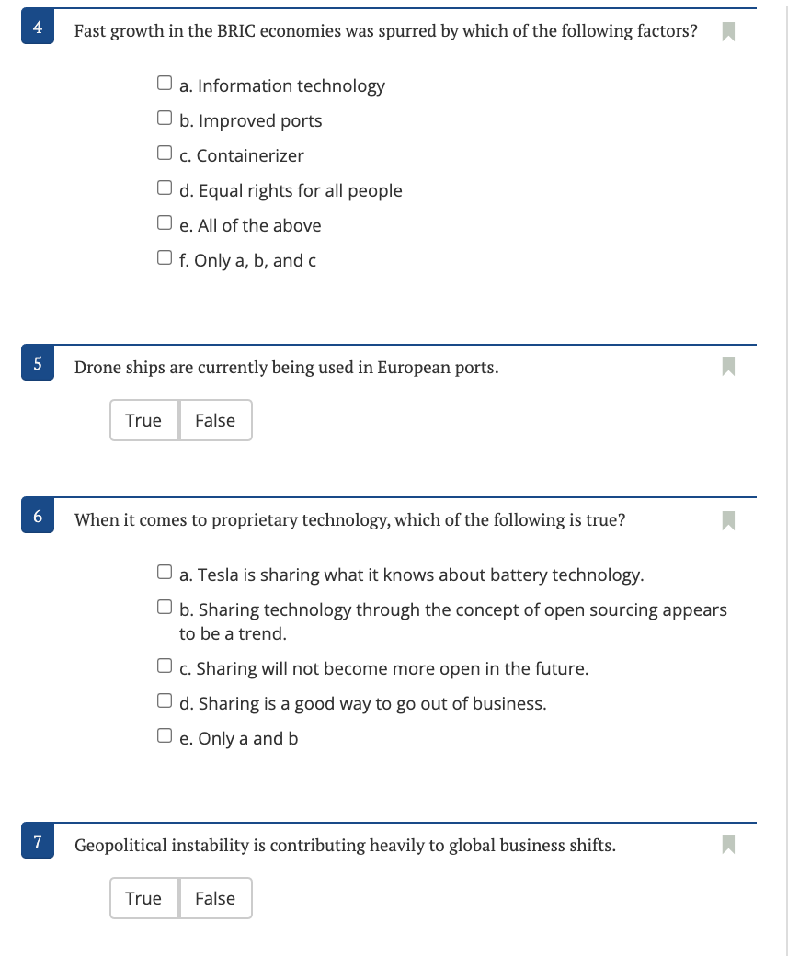Answer False for geopolitical instability question

215,898
